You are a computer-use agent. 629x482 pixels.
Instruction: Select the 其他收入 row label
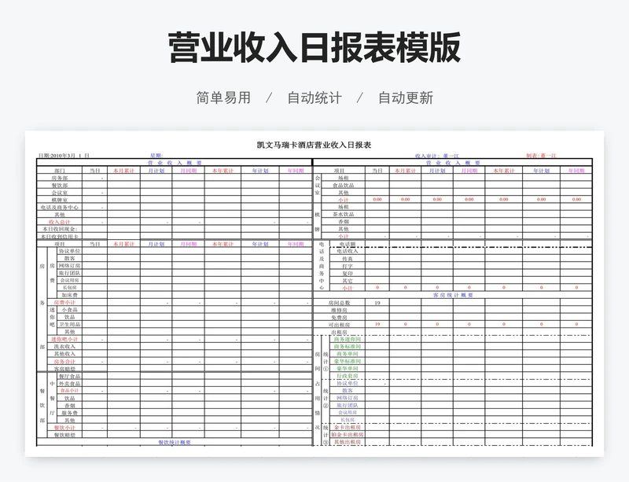tap(64, 354)
